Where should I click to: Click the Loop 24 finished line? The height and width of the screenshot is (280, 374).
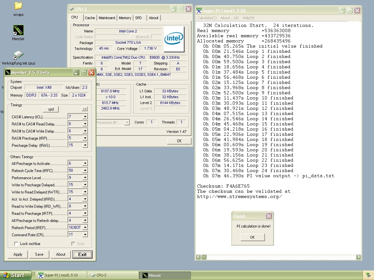248,170
